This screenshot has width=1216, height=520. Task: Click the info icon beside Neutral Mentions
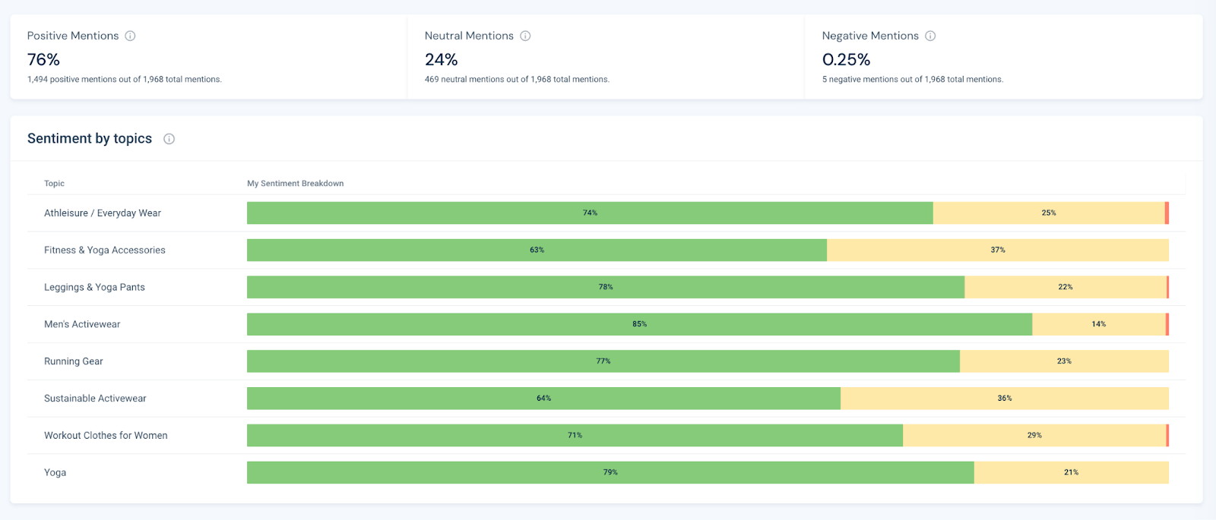[x=525, y=36]
